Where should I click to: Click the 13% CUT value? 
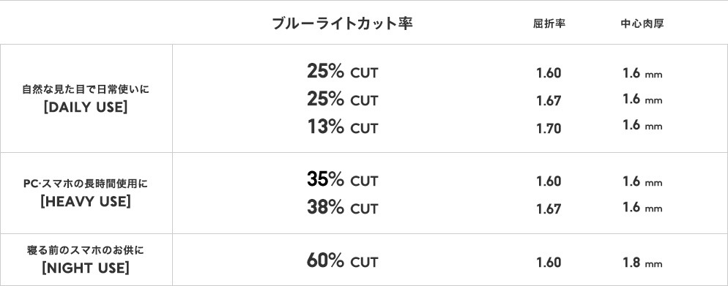(343, 127)
